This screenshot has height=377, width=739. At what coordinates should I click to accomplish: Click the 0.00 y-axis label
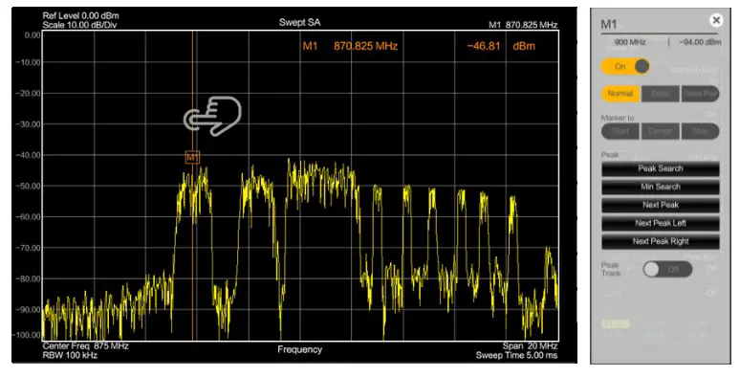pyautogui.click(x=33, y=34)
